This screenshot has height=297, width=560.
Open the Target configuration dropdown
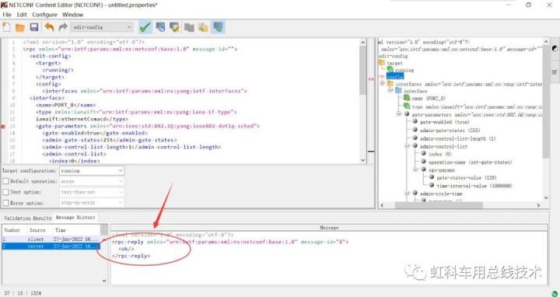point(92,170)
